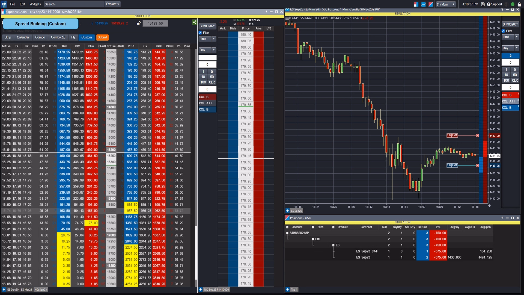
Task: Click the green share icon in the options chain
Action: (195, 22)
